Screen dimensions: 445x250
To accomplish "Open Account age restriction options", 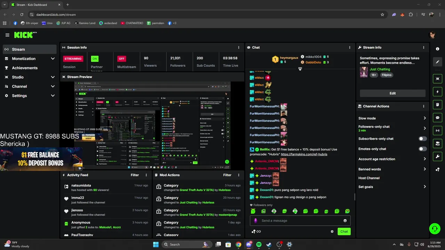I will click(392, 159).
